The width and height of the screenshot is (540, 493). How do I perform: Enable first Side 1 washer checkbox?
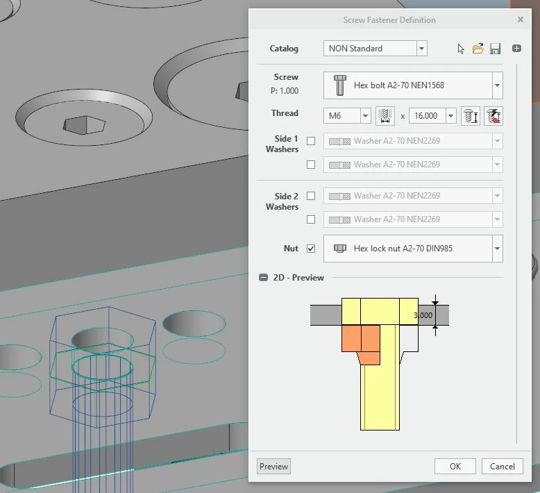[x=311, y=141]
